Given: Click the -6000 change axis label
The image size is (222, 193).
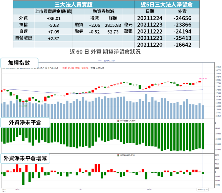Looking at the screenshot, I should pos(217,185).
